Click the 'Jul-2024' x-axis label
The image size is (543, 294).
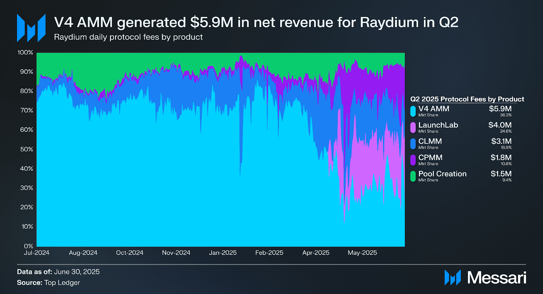[37, 253]
